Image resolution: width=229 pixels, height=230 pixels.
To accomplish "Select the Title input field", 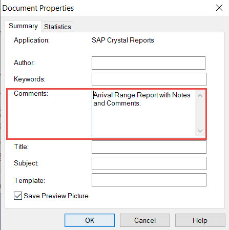I will (x=149, y=147).
